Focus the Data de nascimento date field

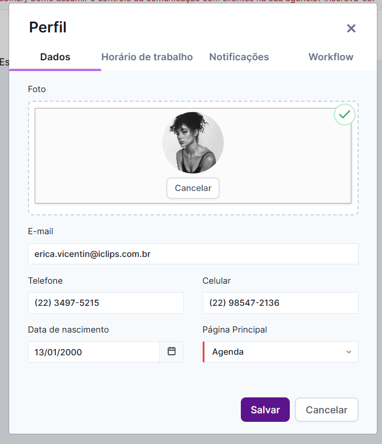pyautogui.click(x=94, y=352)
